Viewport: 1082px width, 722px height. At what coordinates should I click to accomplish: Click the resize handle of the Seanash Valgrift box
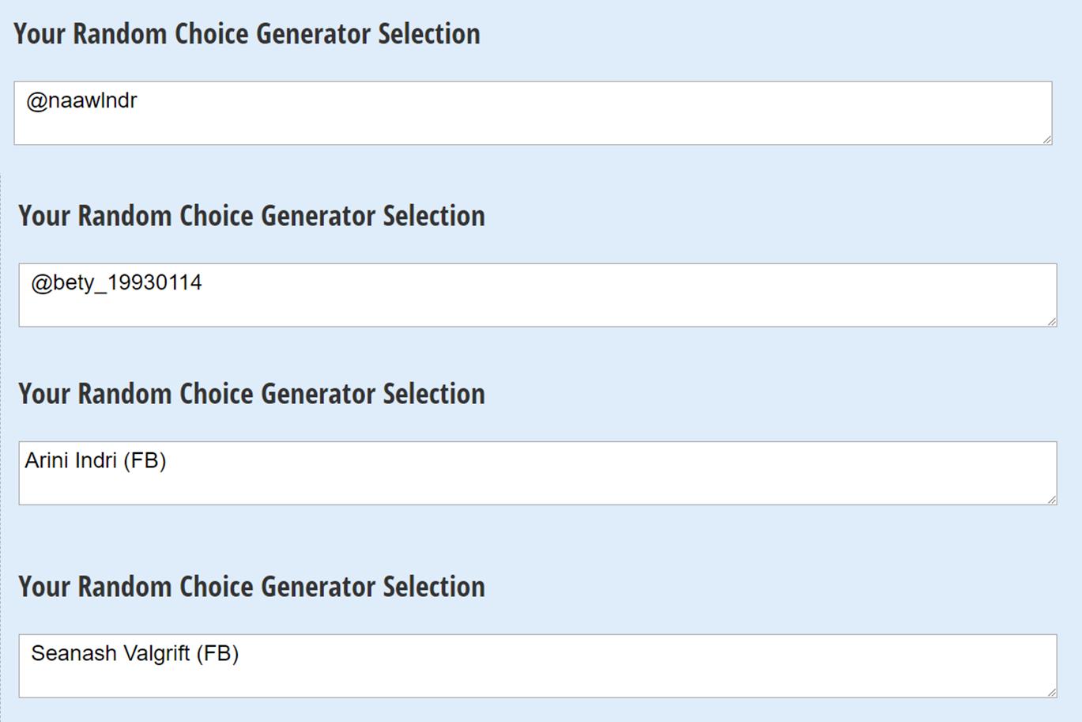point(1051,692)
